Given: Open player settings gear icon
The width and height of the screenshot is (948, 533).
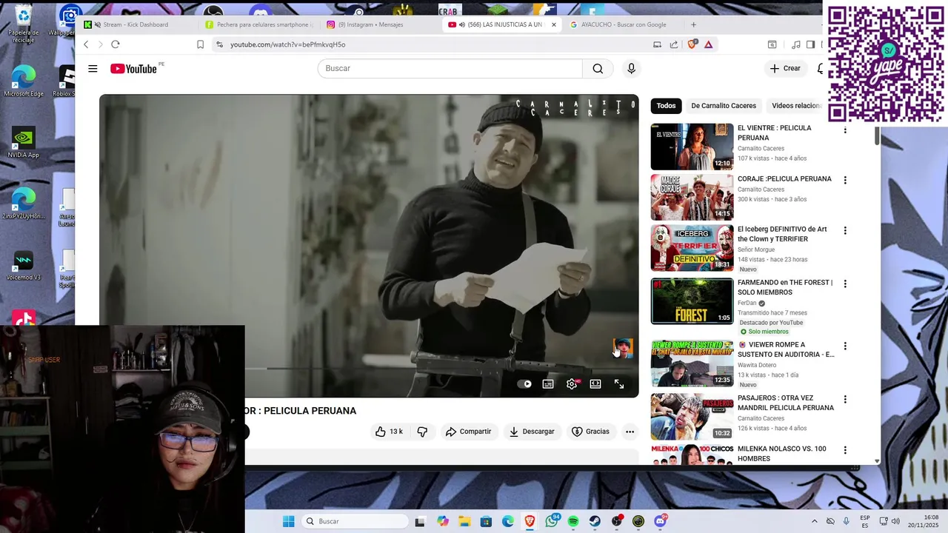Looking at the screenshot, I should pyautogui.click(x=572, y=384).
